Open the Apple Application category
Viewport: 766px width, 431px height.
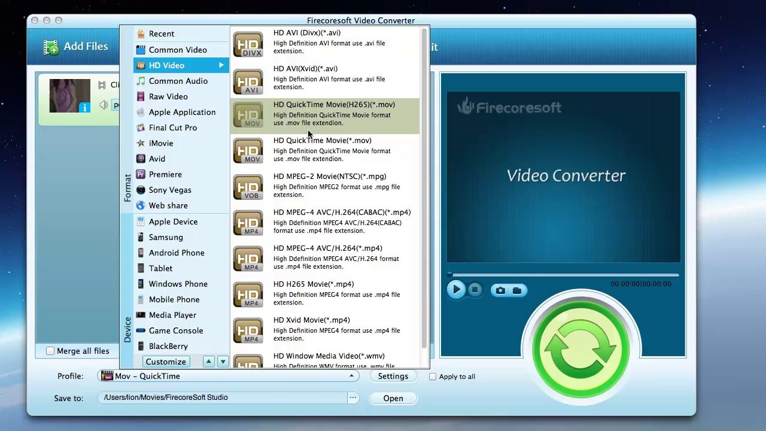181,112
